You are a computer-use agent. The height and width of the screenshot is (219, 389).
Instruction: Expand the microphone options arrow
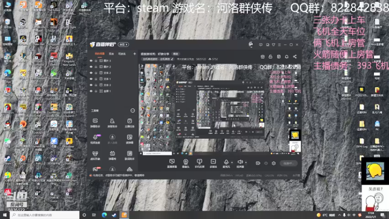coord(232,163)
